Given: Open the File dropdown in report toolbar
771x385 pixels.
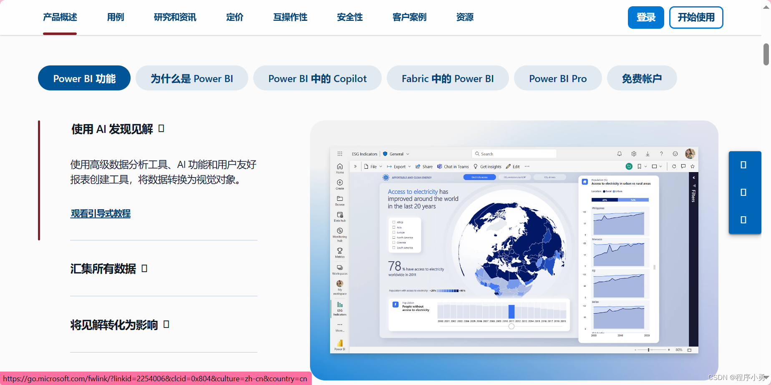Looking at the screenshot, I should (373, 167).
